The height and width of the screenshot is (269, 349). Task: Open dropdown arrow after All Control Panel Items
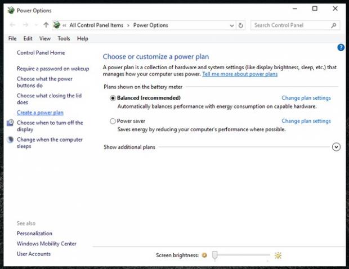click(128, 25)
